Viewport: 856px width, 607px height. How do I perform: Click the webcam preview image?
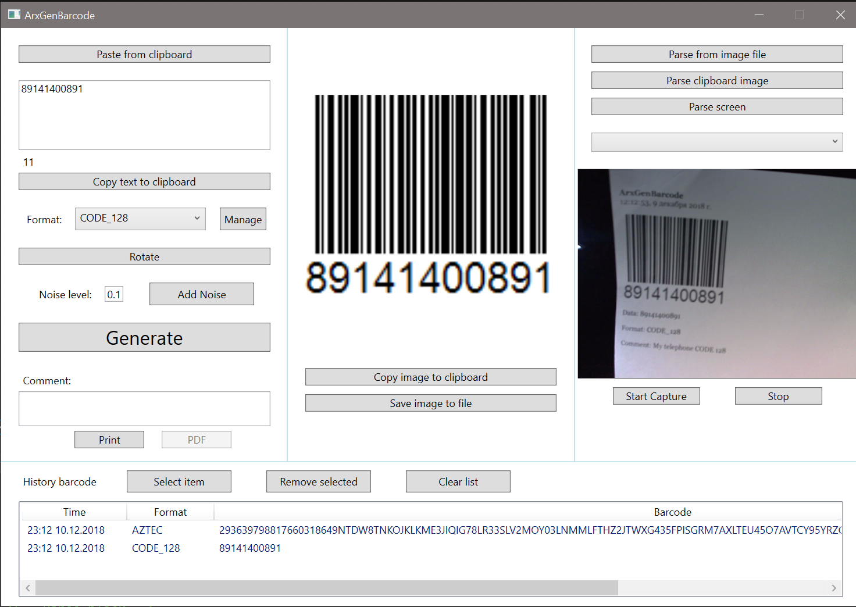716,273
